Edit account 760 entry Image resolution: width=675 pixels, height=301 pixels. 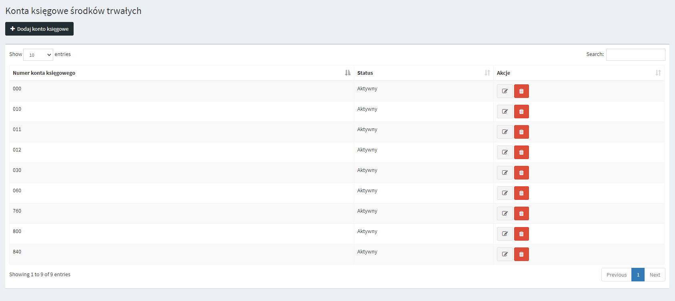(x=505, y=213)
